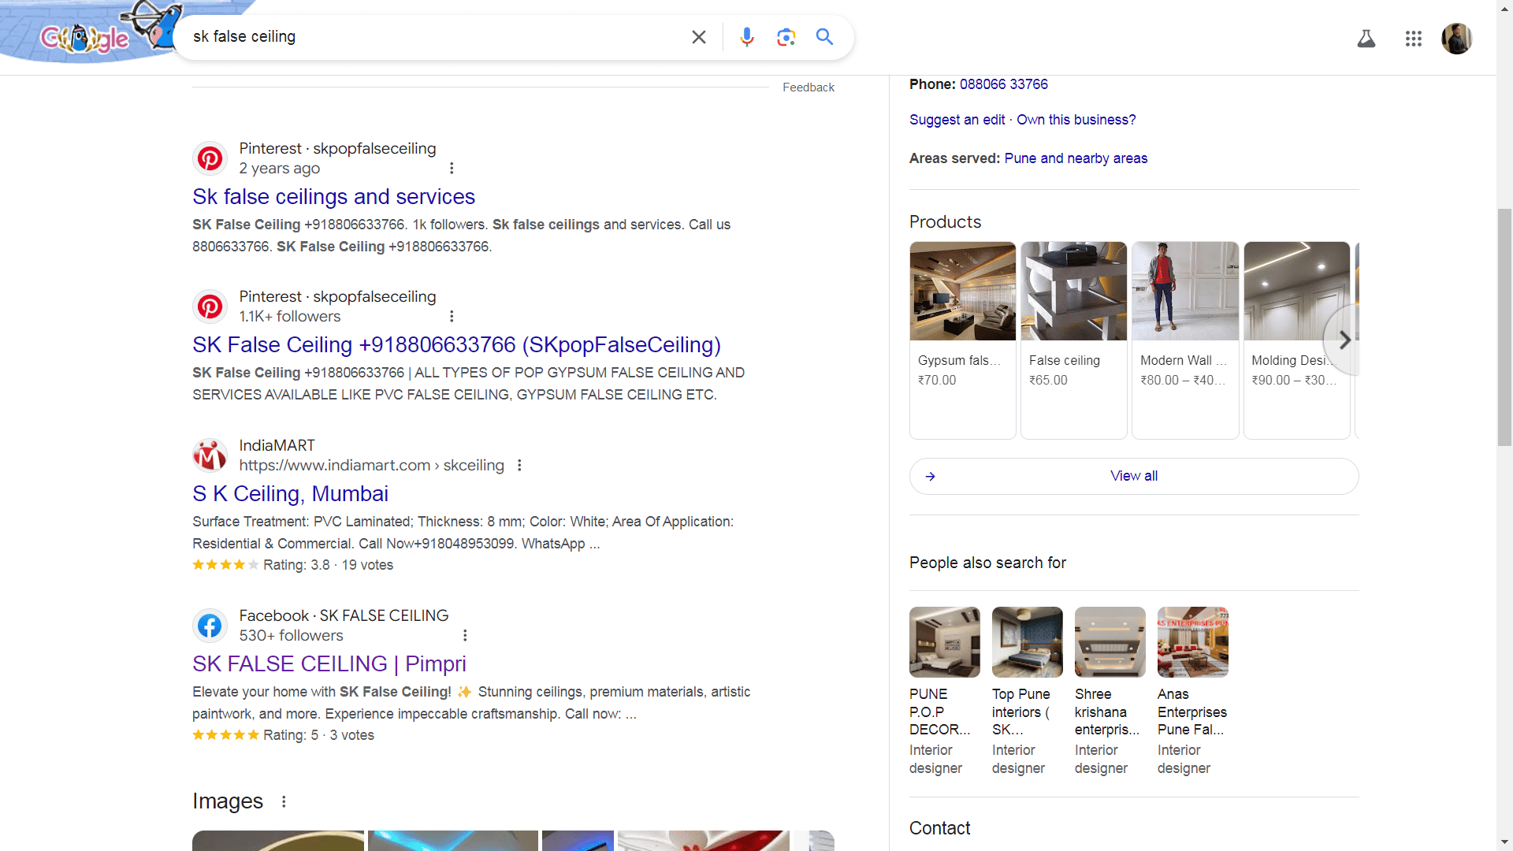The image size is (1513, 851).
Task: Click 'Rating: 5 · 3 votes' text
Action: 318,735
